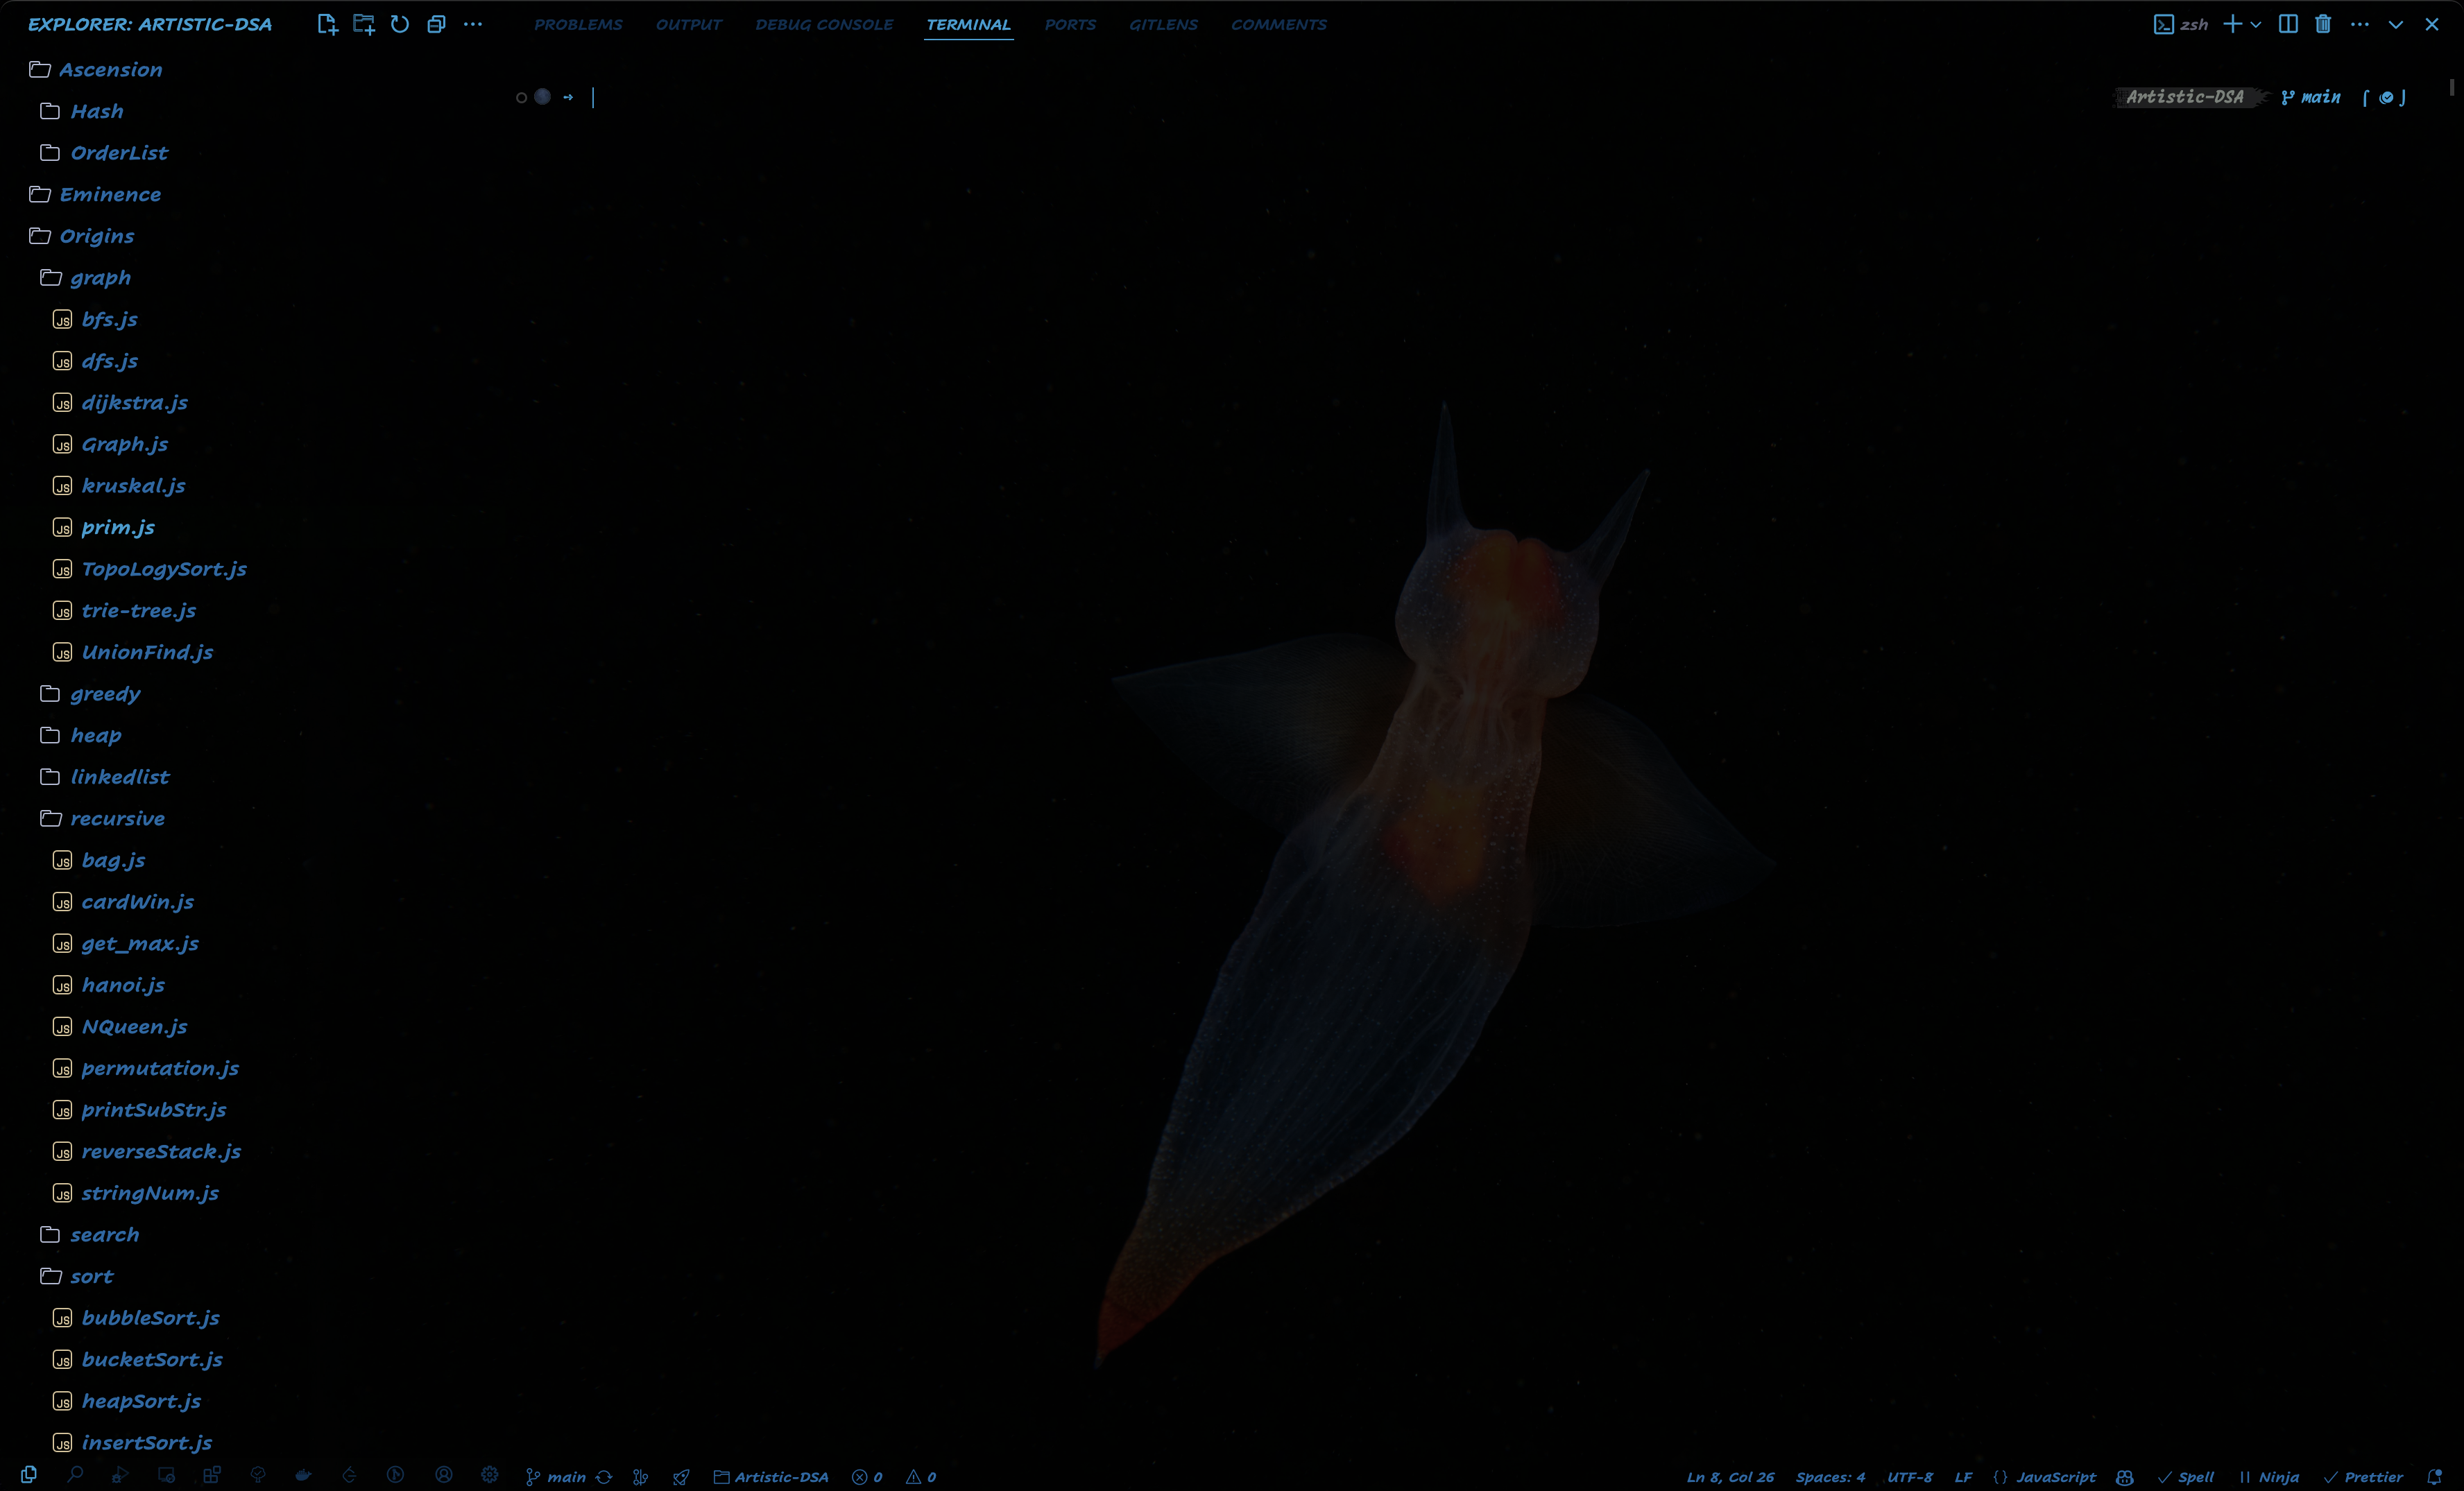Kill terminal with the trash icon
Viewport: 2464px width, 1491px height.
tap(2323, 24)
